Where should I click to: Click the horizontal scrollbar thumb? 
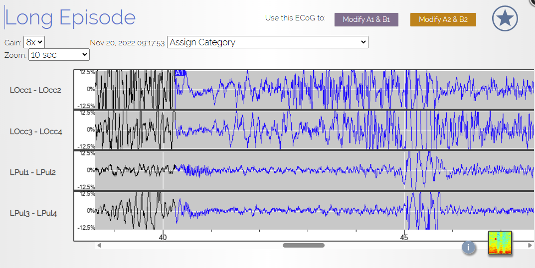[303, 245]
